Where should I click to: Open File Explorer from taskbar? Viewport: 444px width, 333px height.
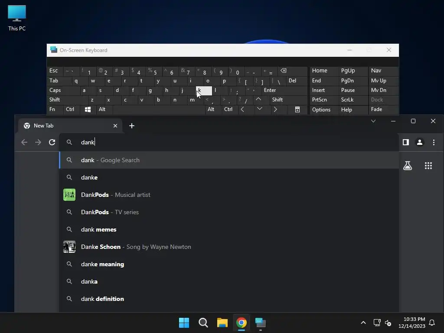click(222, 323)
